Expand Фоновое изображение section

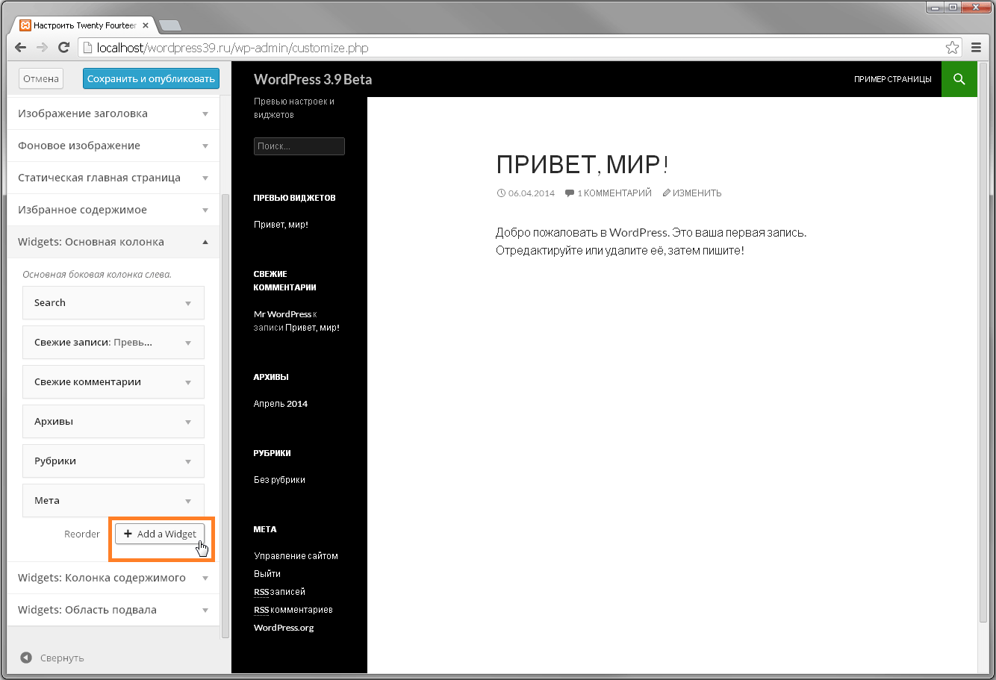(x=113, y=146)
